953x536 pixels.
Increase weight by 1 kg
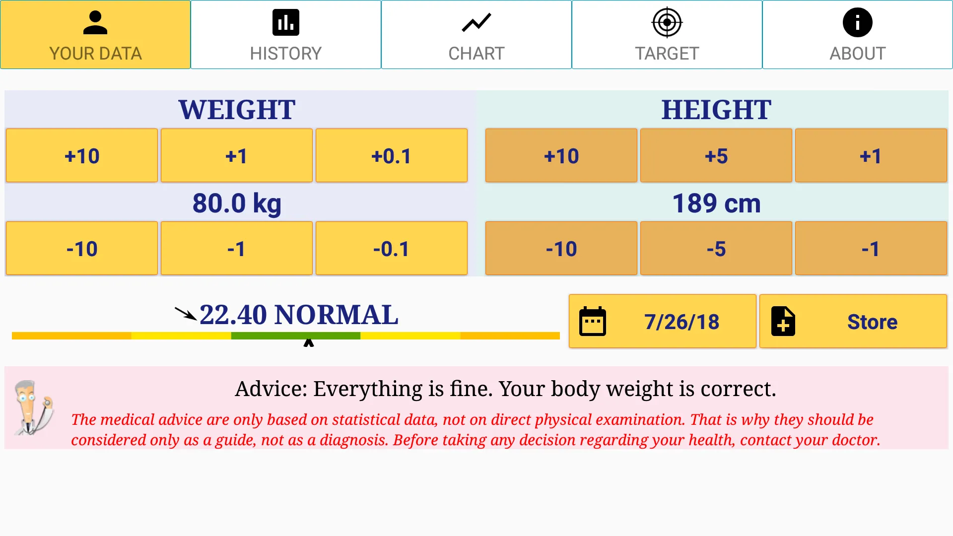click(237, 156)
